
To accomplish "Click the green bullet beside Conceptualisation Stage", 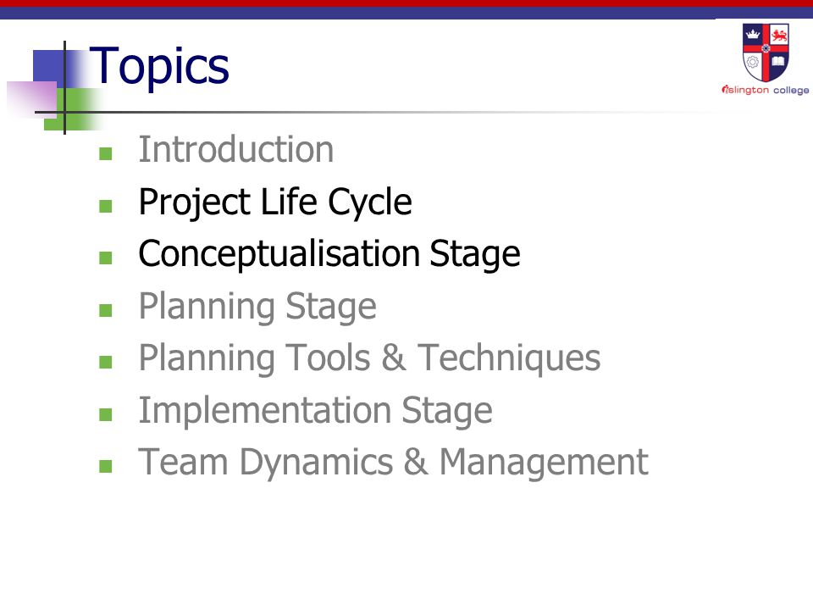I will [106, 258].
